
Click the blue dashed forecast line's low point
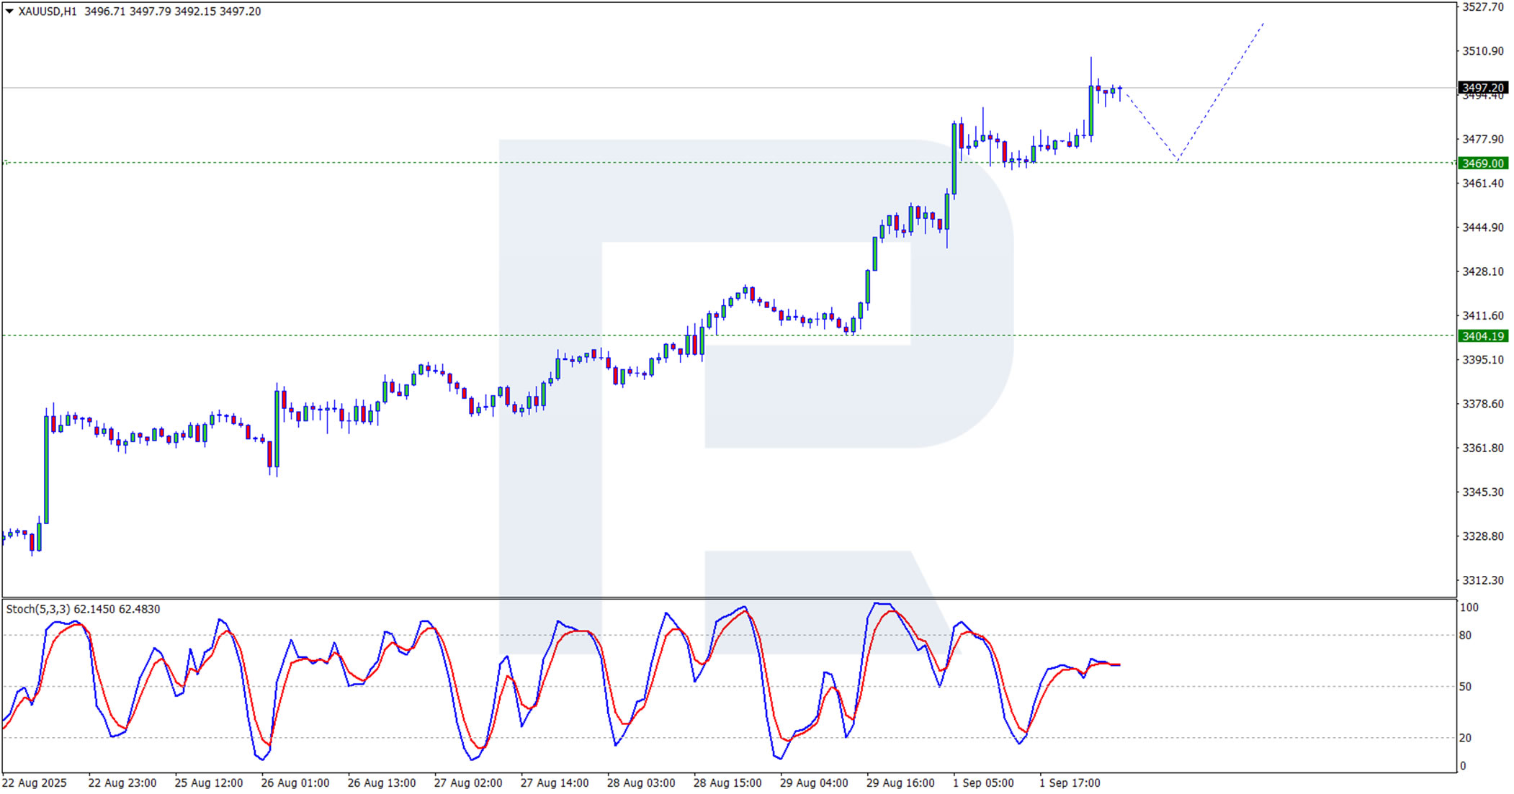1177,159
